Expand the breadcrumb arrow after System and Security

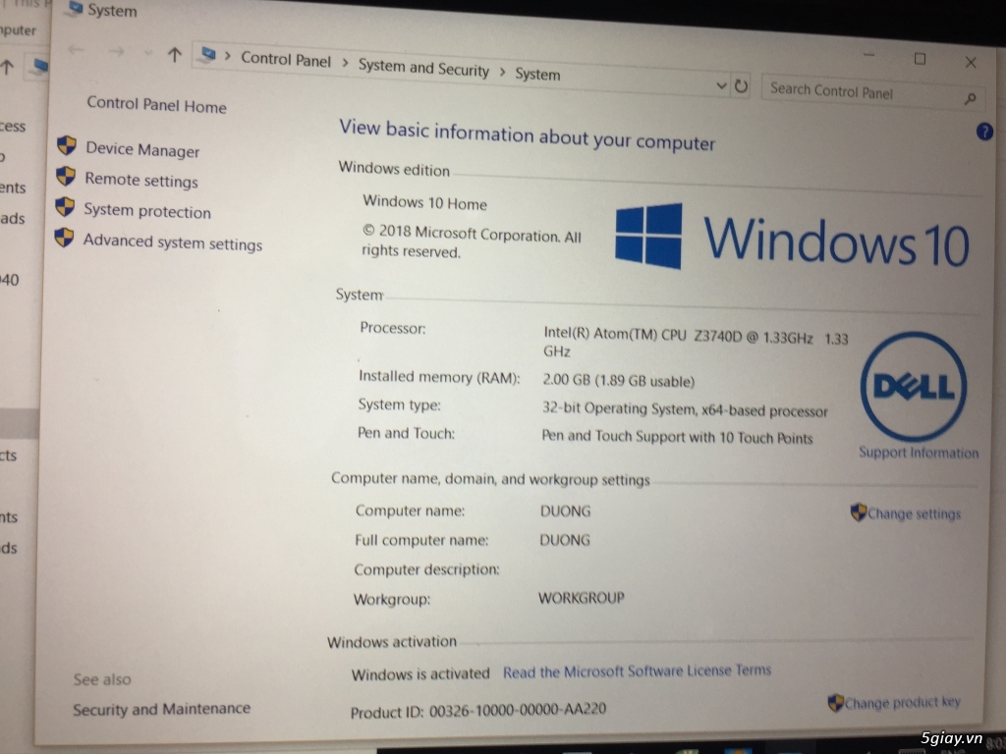click(x=502, y=71)
